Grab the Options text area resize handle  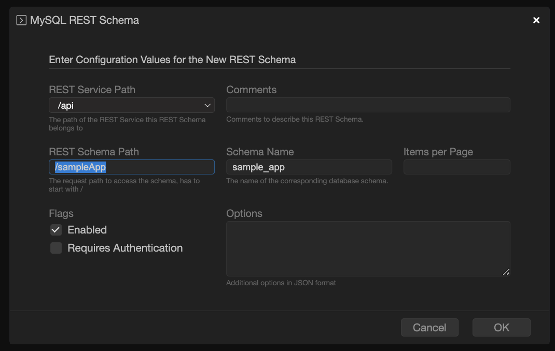click(x=506, y=272)
